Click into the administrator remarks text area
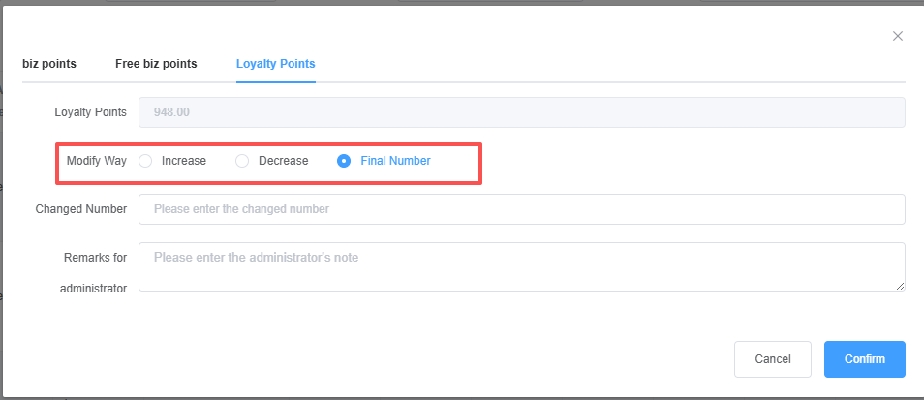Screen dimensions: 924x400 tap(521, 266)
